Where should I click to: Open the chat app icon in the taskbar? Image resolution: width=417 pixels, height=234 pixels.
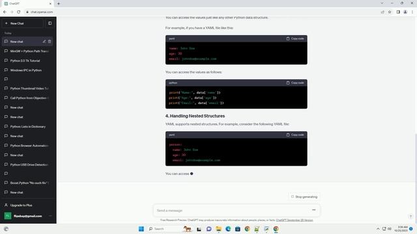coord(208,229)
